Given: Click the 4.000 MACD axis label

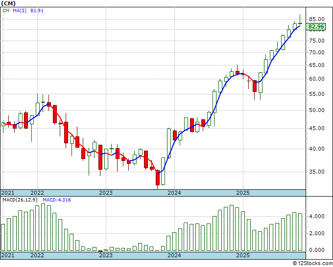Looking at the screenshot, I should click(x=317, y=216).
